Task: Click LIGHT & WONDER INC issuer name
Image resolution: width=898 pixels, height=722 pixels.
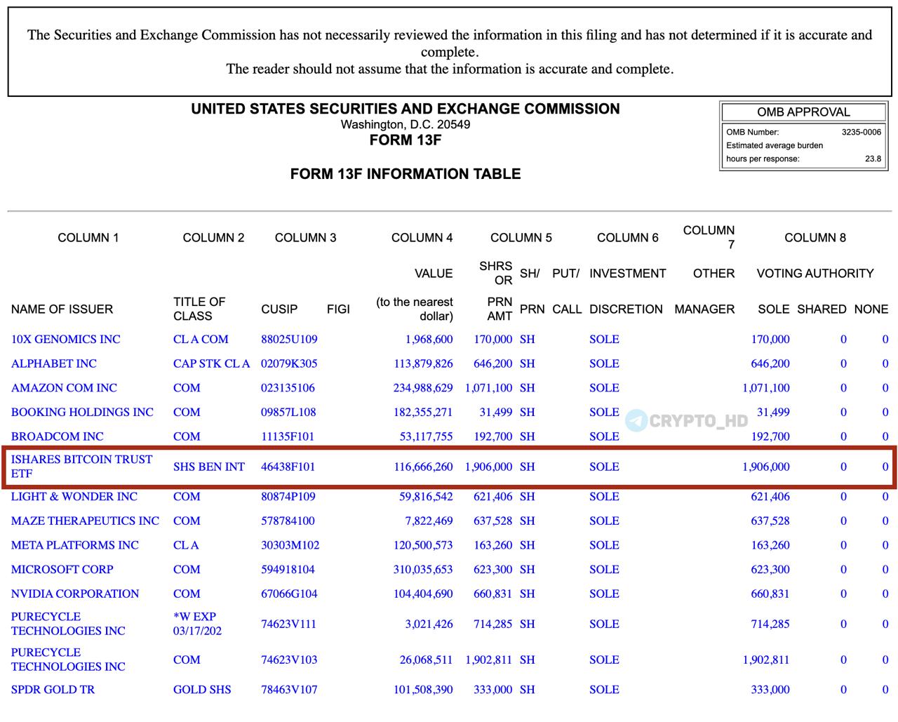Action: tap(74, 496)
